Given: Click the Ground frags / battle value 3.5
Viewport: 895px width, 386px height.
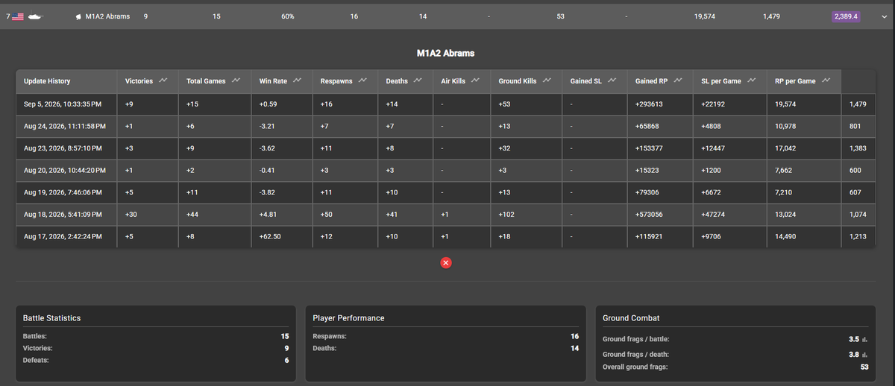Looking at the screenshot, I should [x=854, y=339].
